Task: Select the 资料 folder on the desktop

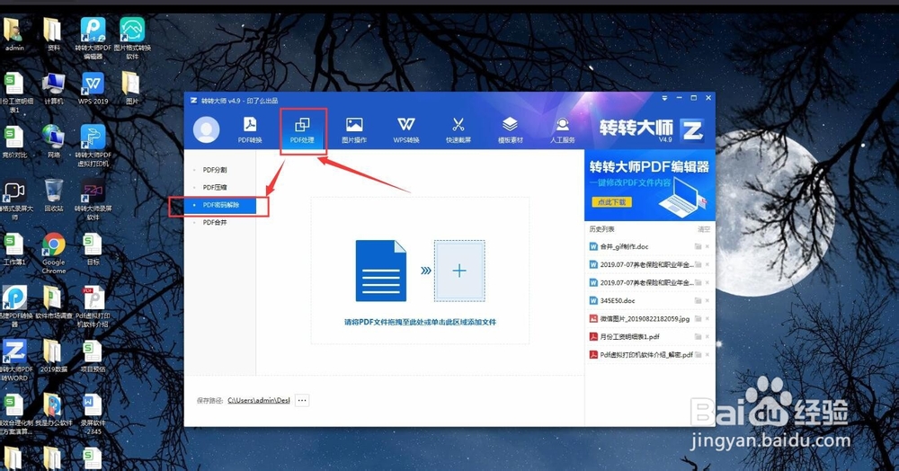Action: click(53, 34)
